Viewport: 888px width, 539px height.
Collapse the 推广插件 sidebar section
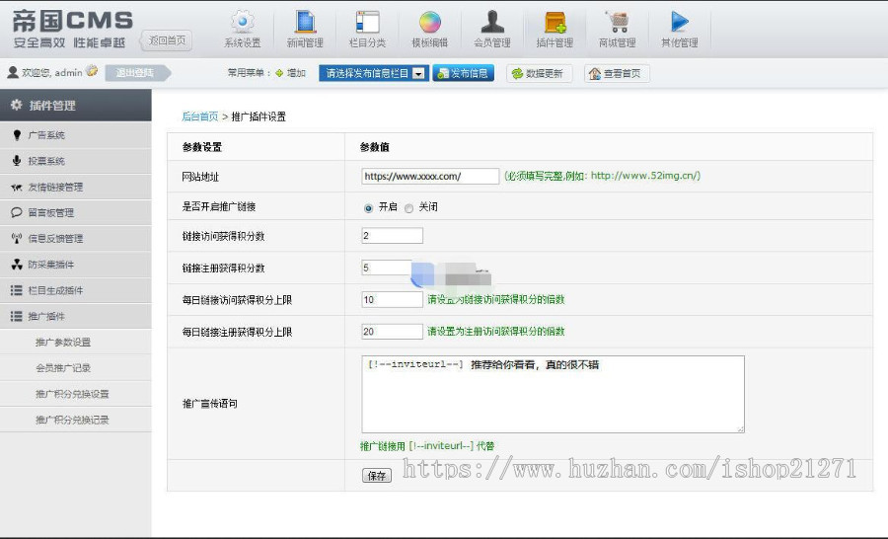tap(75, 316)
